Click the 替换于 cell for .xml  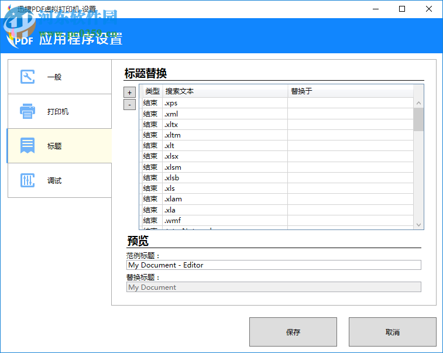351,114
